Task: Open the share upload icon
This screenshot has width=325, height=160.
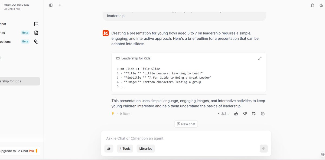Action: tap(321, 5)
